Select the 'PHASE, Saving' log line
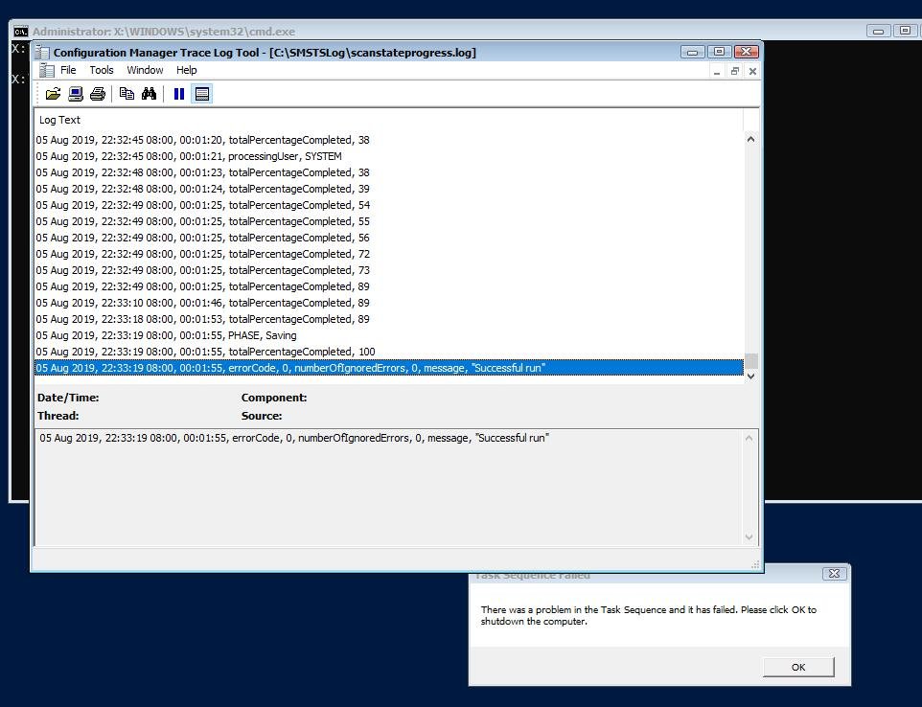Screen dimensions: 922x707 (389, 335)
